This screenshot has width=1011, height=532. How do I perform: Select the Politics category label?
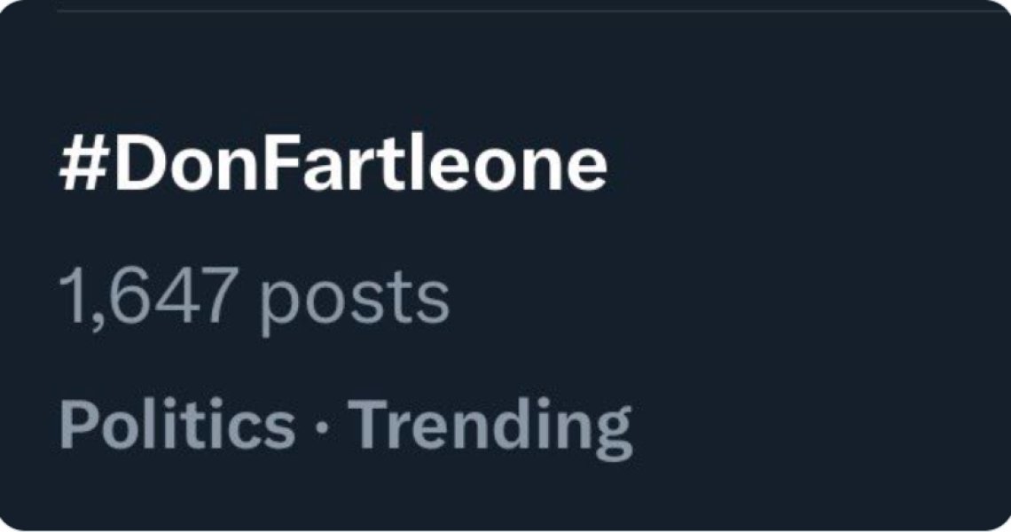tap(177, 424)
